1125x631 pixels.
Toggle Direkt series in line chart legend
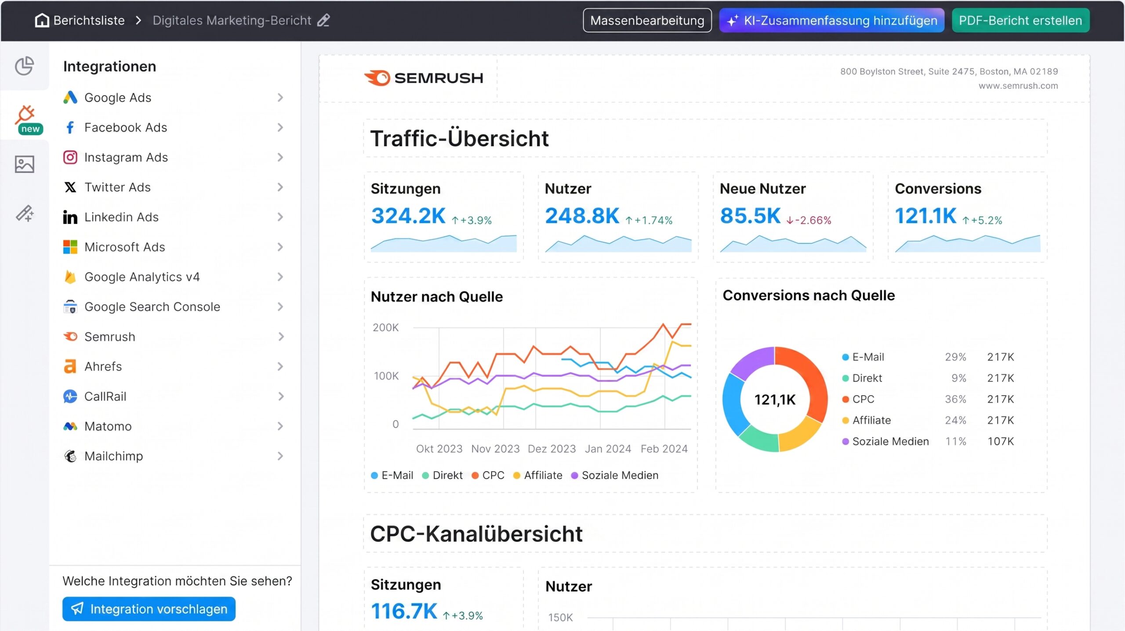click(443, 475)
